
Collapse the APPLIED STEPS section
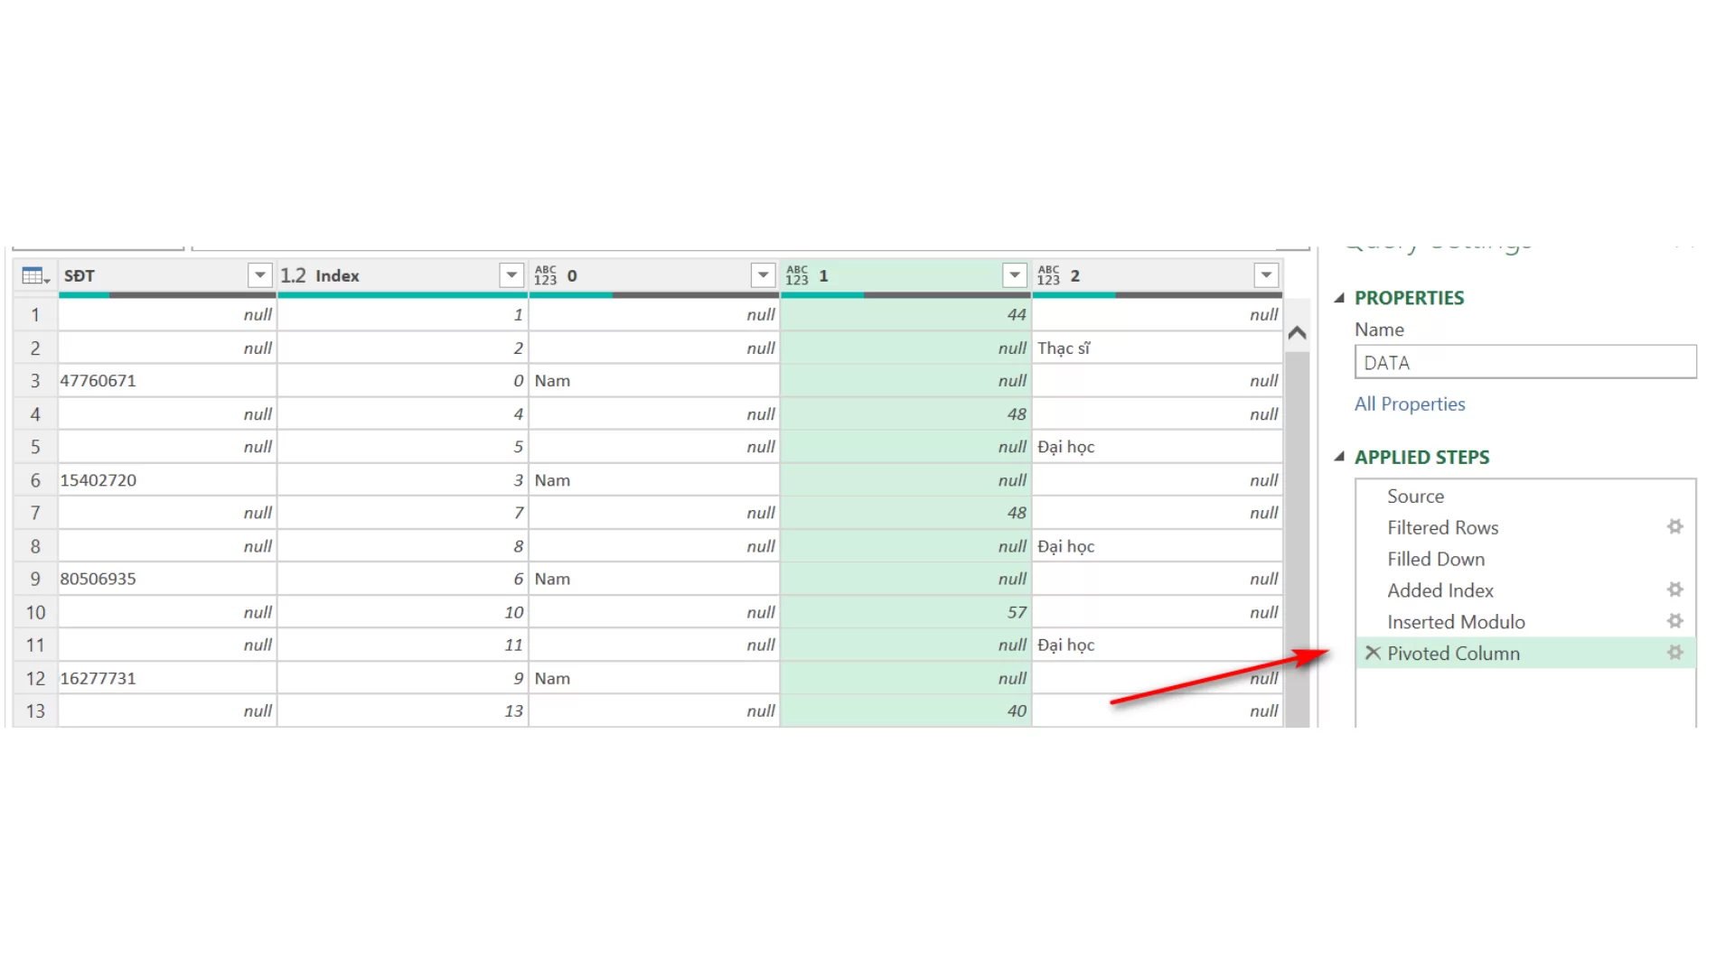click(x=1342, y=457)
